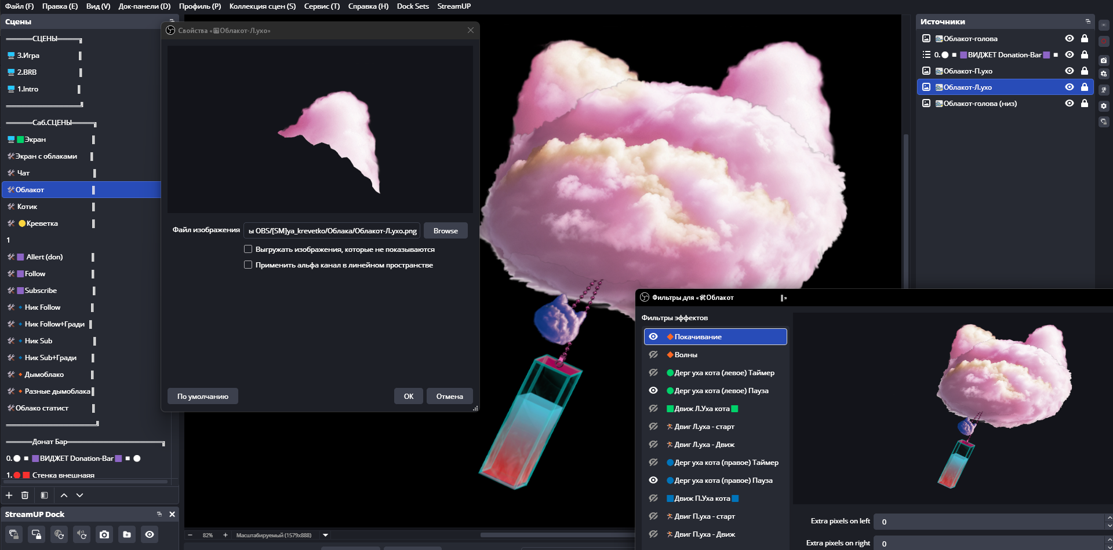Move scene up with chevron arrow
Screen dimensions: 1113x550
pos(64,495)
